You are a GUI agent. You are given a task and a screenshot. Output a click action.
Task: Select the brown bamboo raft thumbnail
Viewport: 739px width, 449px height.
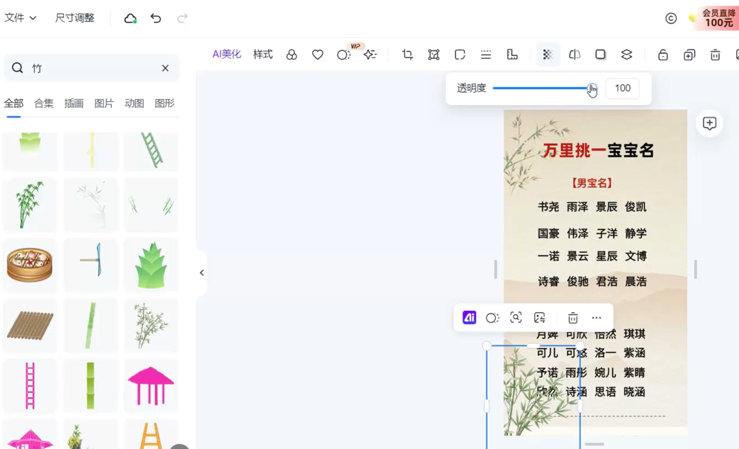click(29, 325)
